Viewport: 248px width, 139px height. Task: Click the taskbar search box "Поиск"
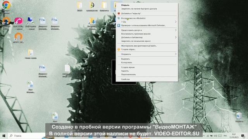tap(27, 136)
